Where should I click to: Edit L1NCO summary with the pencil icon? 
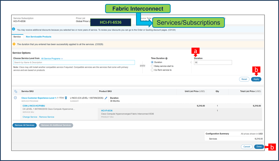pos(106,98)
